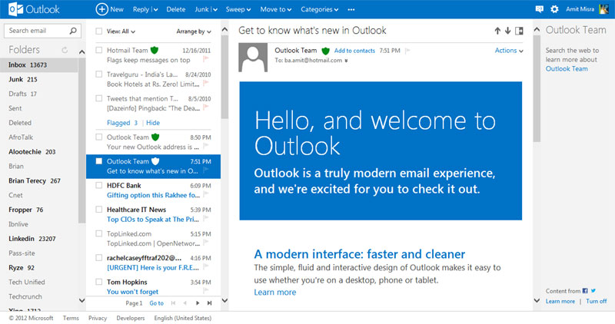Open the Move to dropdown
Screen dimensions: 615x324
(276, 9)
